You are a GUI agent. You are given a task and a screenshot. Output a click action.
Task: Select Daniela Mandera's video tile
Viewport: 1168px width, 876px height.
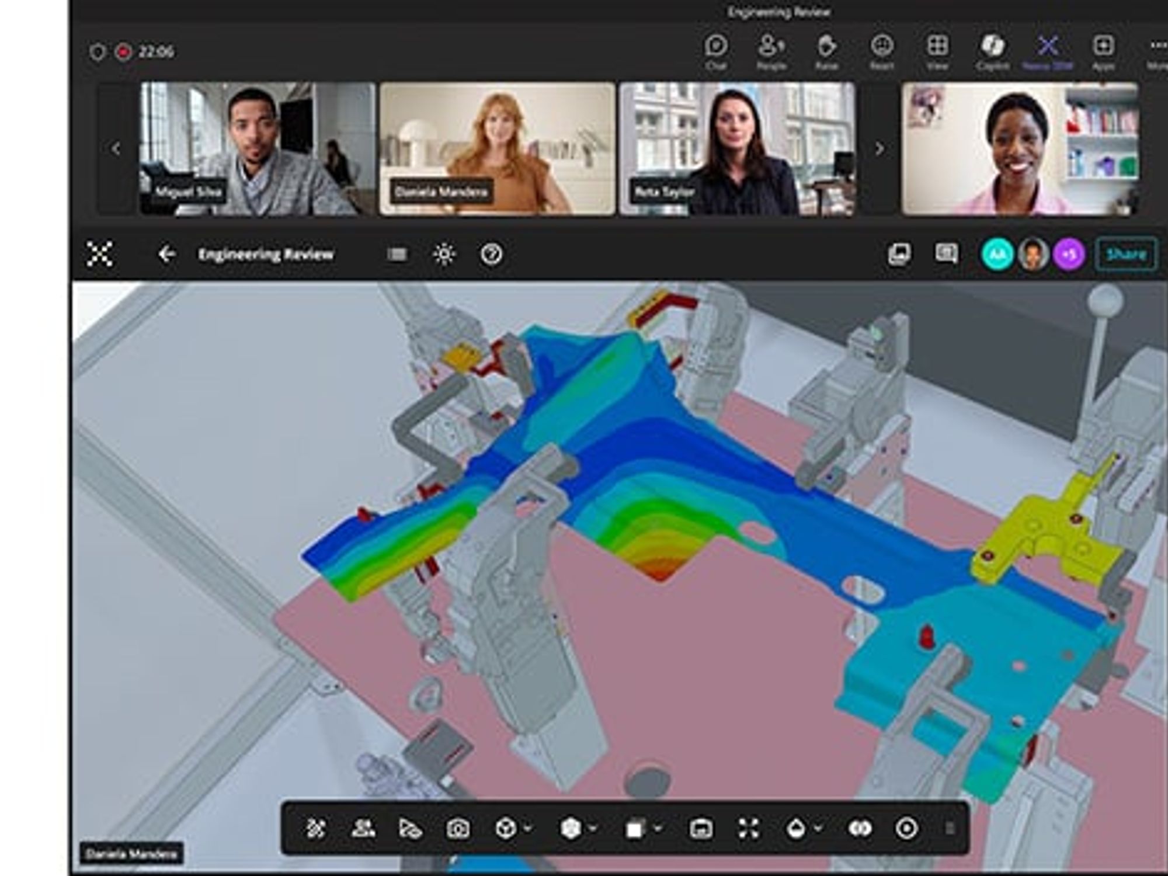click(498, 149)
